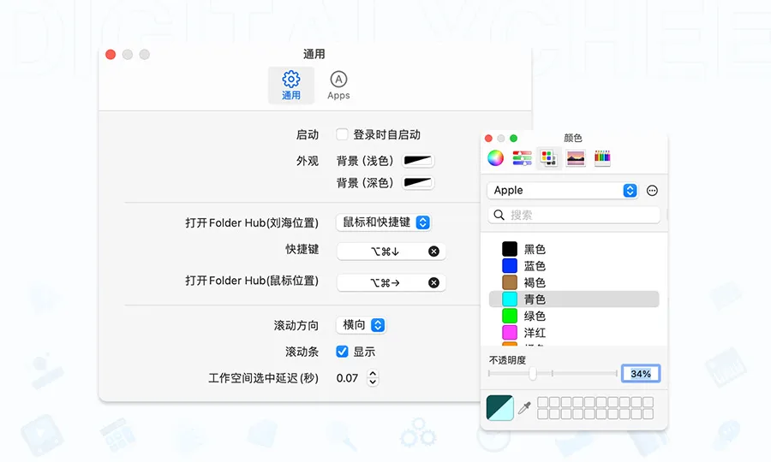
Task: Open the 滚动方向 横向 dropdown
Action: click(363, 325)
